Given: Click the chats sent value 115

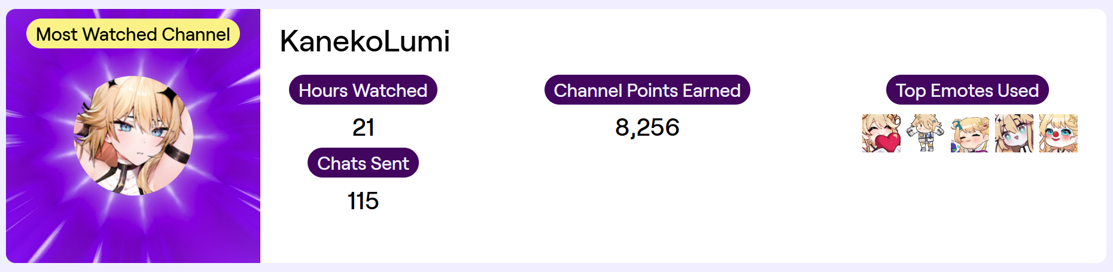Looking at the screenshot, I should pos(363,201).
